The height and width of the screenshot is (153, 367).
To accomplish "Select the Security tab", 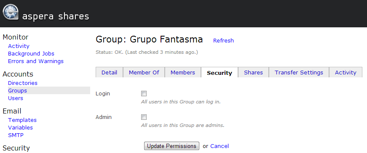I will tap(220, 73).
